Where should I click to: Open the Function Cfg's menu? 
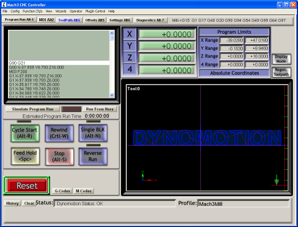click(x=33, y=11)
